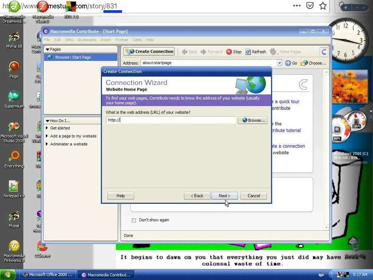The height and width of the screenshot is (280, 373).
Task: Expand the Get started topic
Action: point(47,128)
